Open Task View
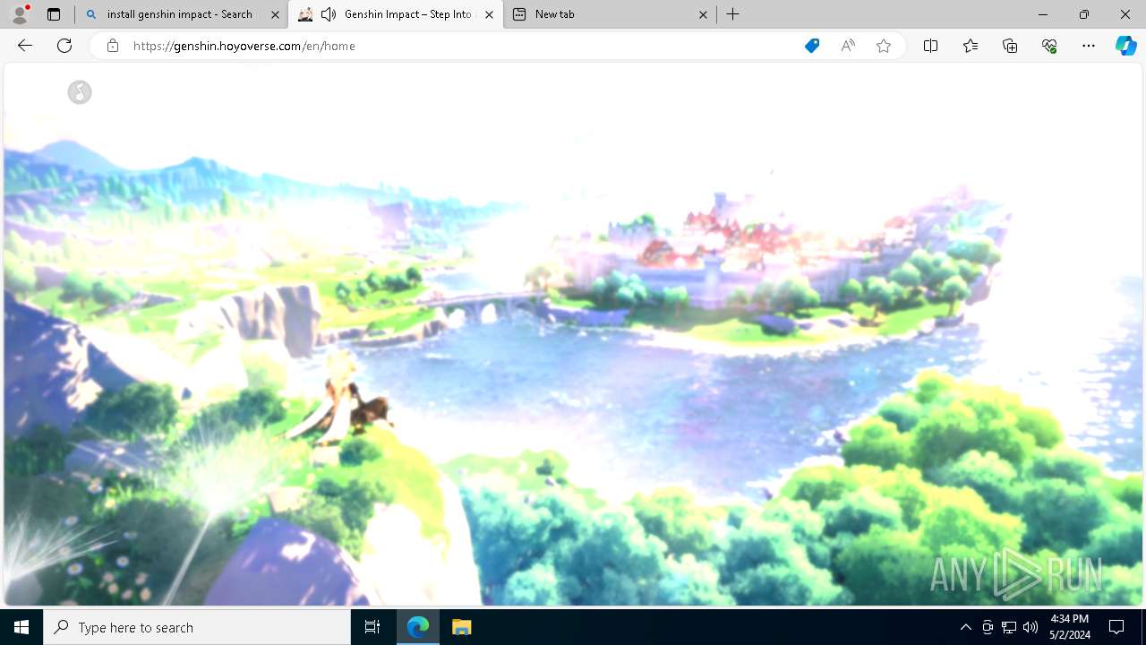 tap(372, 627)
